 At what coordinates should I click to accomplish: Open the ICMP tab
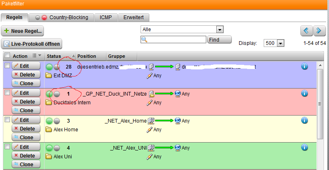pos(106,17)
